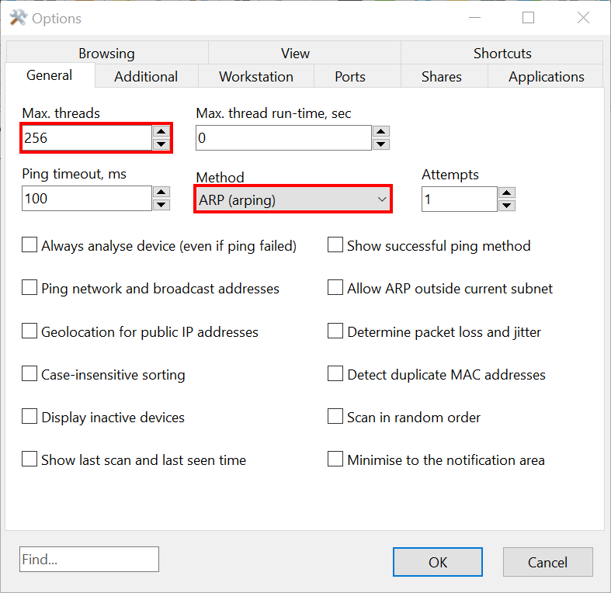Go to the Browsing tab
611x593 pixels.
[106, 53]
